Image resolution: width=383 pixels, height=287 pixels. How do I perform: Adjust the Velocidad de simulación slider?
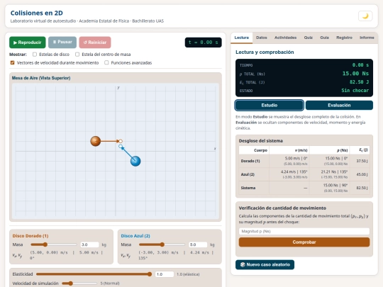[x=79, y=283]
